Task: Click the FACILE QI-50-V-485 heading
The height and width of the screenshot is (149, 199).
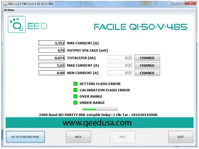Action: 140,27
